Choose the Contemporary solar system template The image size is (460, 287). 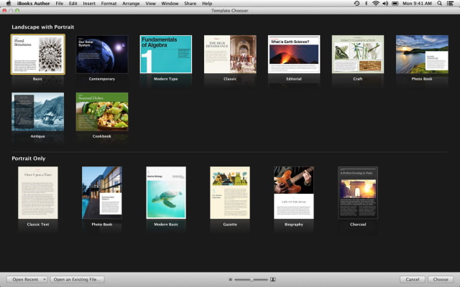click(102, 55)
